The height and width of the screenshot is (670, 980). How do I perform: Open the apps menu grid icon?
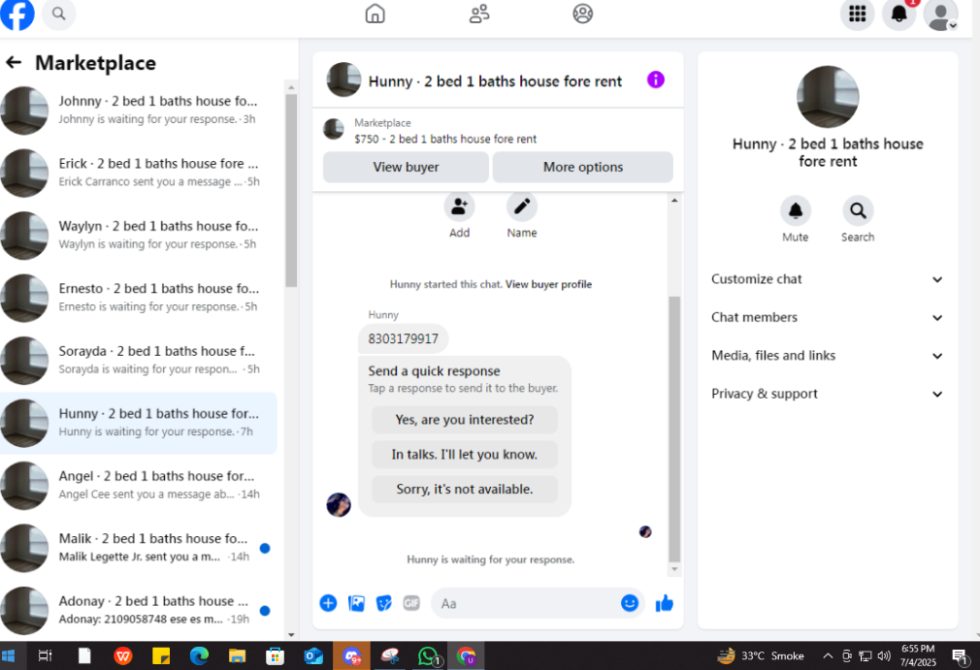coord(857,14)
